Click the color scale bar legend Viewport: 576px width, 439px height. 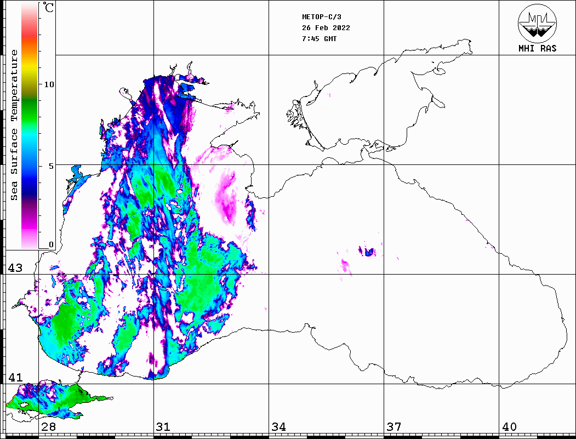click(x=30, y=126)
